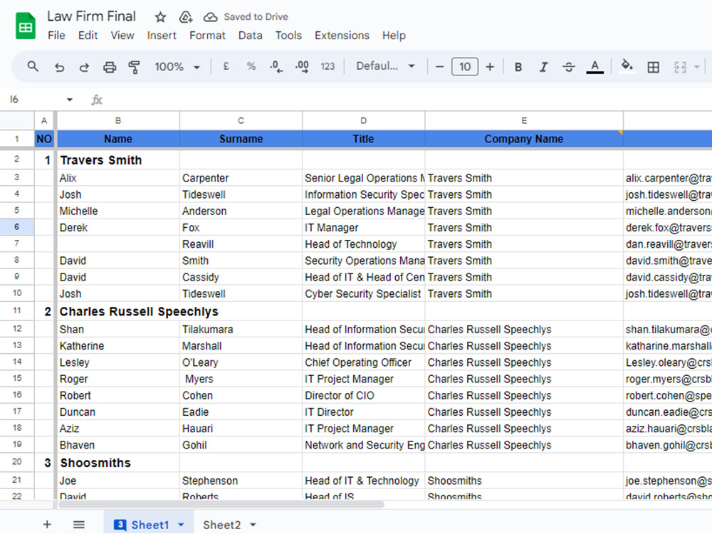Select the Surname header cell
712x534 pixels.
(241, 139)
